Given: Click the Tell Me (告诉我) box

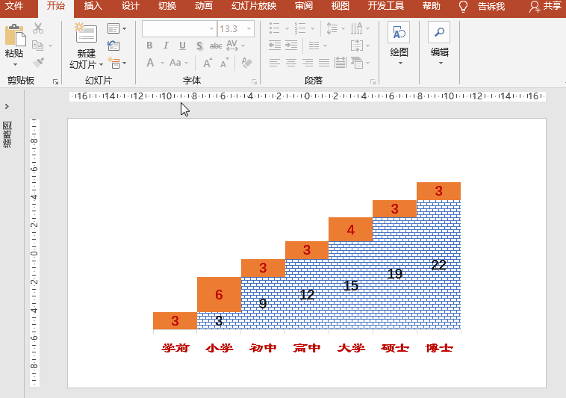Looking at the screenshot, I should [491, 7].
